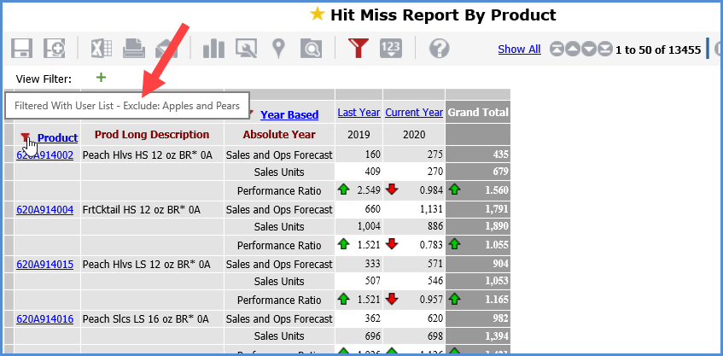The image size is (723, 356).
Task: Click the Print report icon
Action: click(133, 49)
